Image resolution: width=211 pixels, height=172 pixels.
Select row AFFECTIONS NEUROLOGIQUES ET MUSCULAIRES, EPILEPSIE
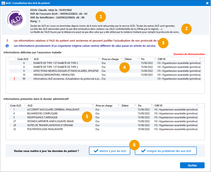click(x=105, y=71)
